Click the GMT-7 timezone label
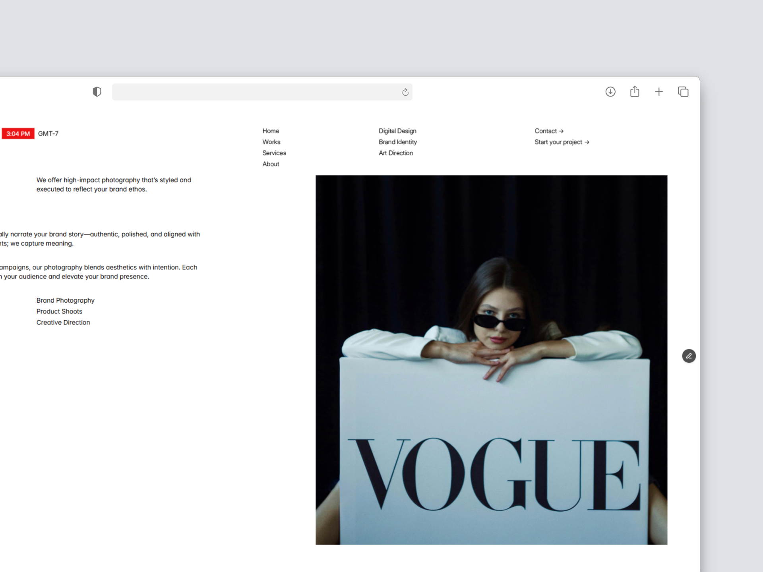This screenshot has height=572, width=763. [x=48, y=133]
